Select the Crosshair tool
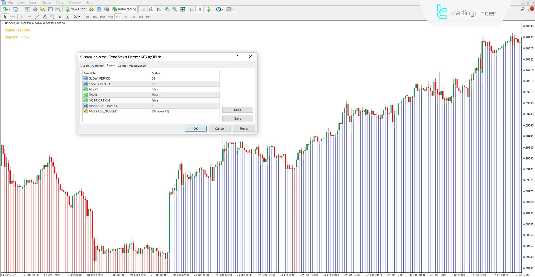 pos(13,17)
